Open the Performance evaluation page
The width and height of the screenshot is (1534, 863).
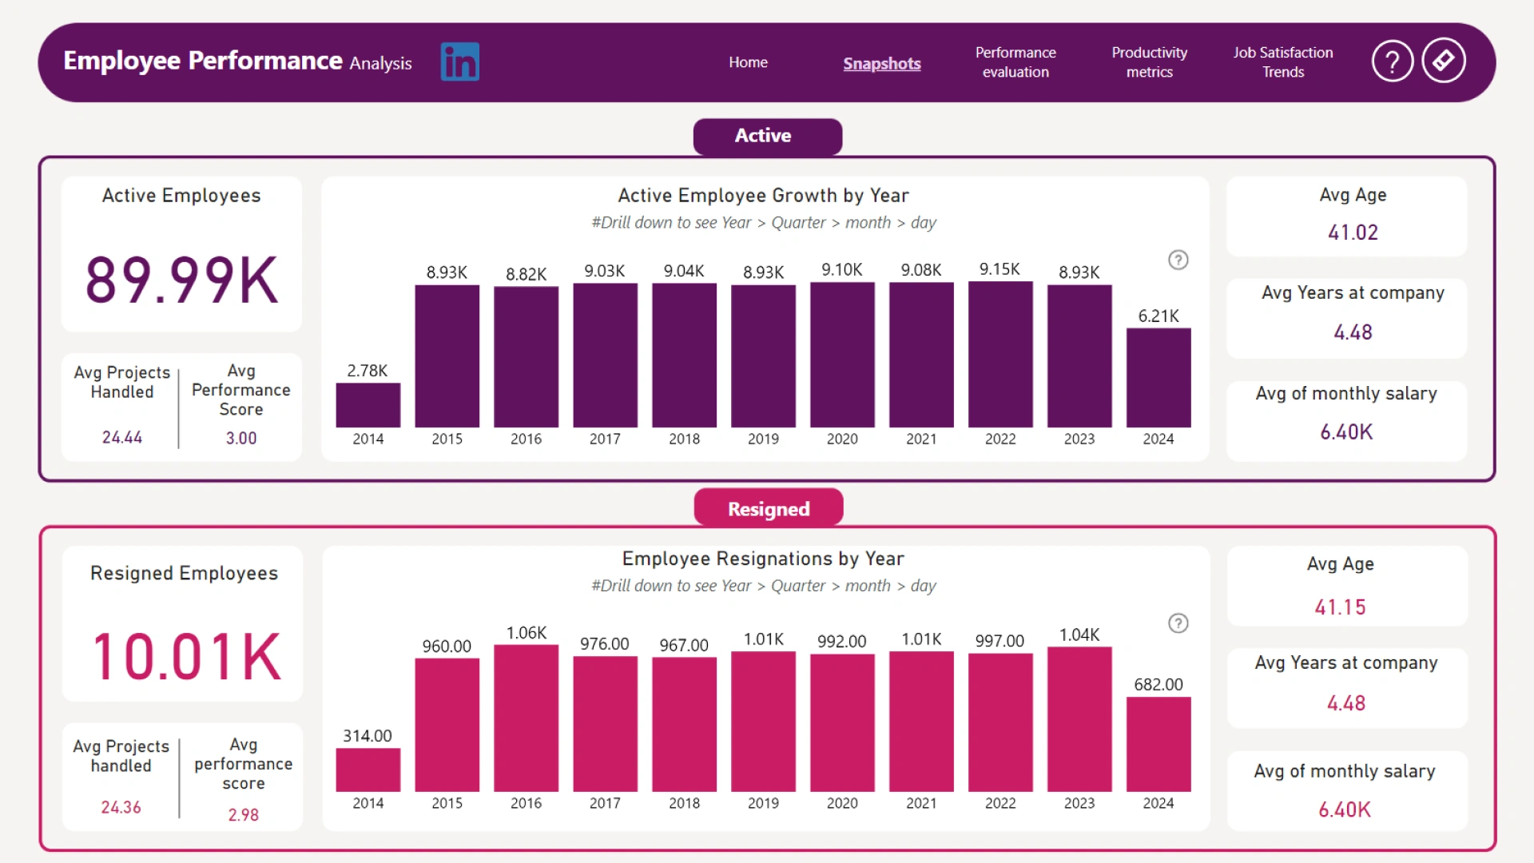pos(1015,62)
